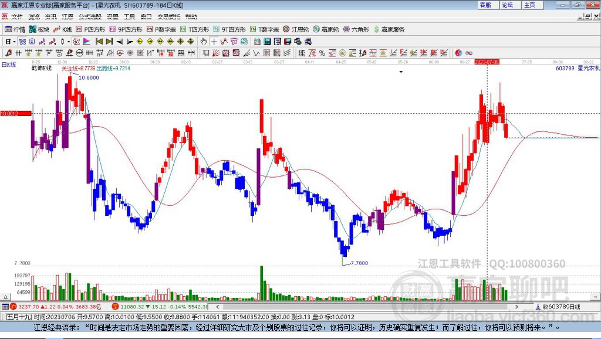Select the fan lines drawing tool
Screen dimensions: 601x339
tap(216, 53)
